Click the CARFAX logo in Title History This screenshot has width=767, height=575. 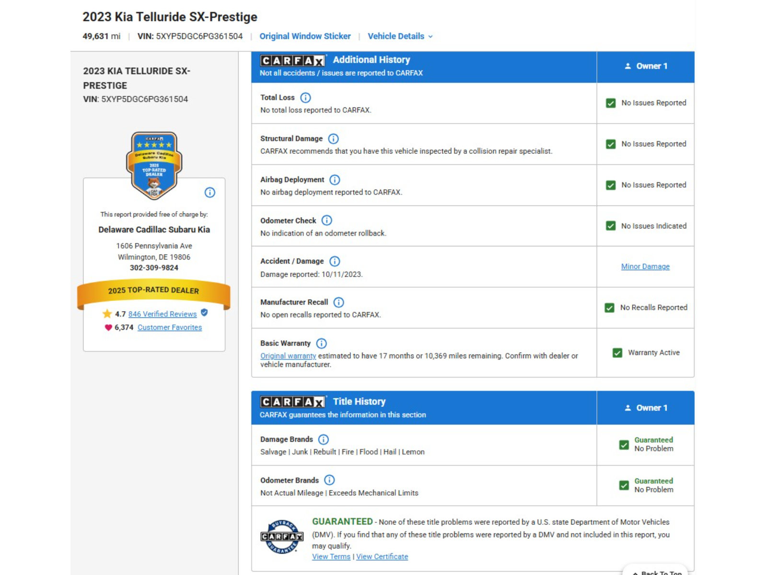293,402
